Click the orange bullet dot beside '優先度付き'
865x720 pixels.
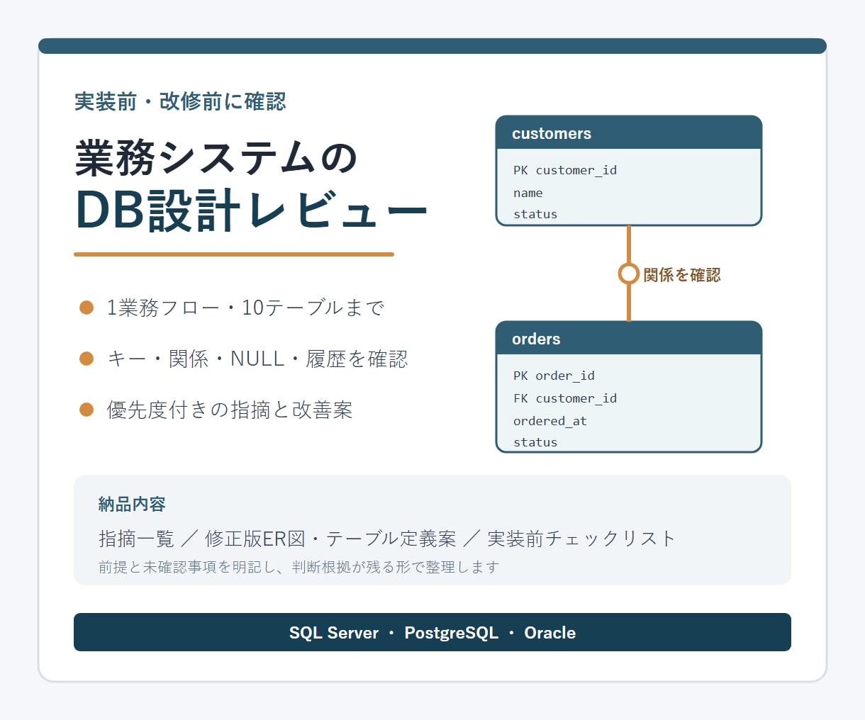pos(86,410)
